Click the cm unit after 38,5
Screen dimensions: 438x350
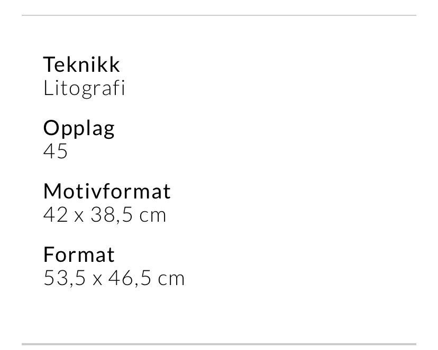click(x=153, y=216)
